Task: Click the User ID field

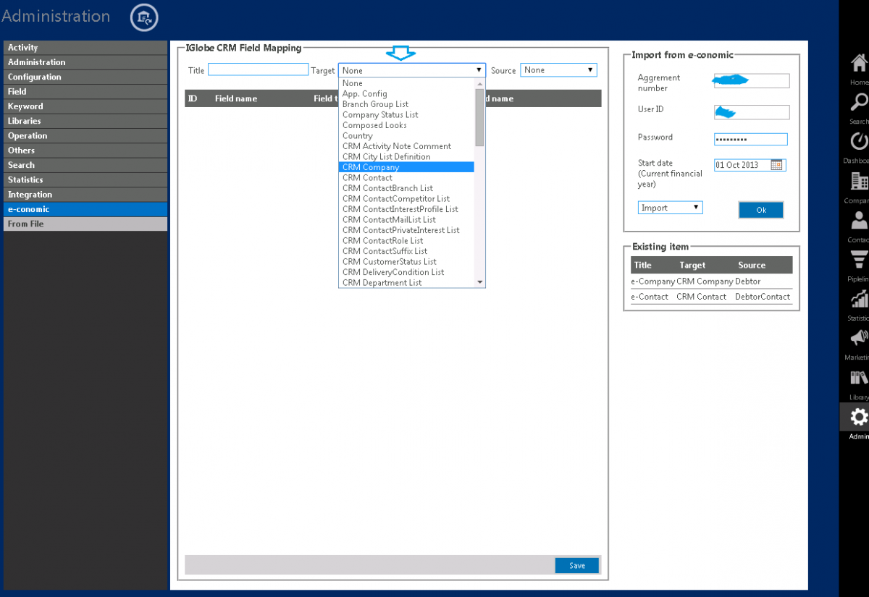Action: click(x=751, y=112)
